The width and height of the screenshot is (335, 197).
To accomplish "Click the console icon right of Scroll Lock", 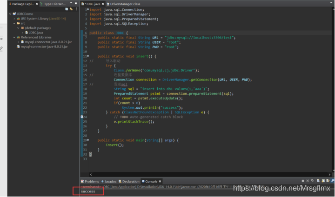I will click(x=328, y=181).
